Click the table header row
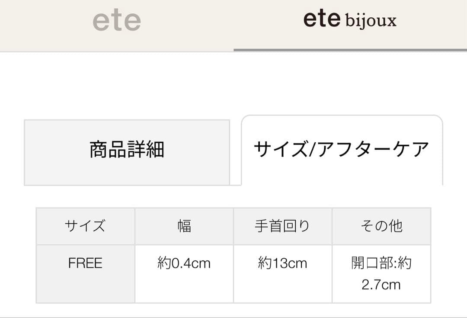The height and width of the screenshot is (318, 467). coord(233,225)
